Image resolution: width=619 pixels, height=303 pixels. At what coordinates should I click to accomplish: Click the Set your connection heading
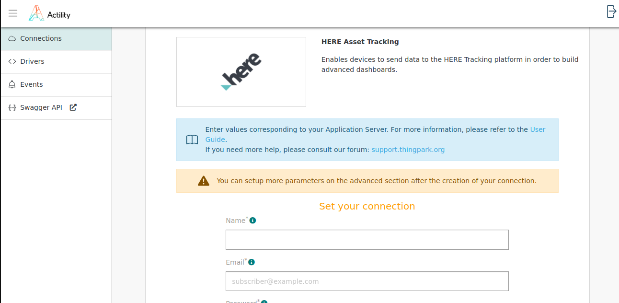click(367, 206)
